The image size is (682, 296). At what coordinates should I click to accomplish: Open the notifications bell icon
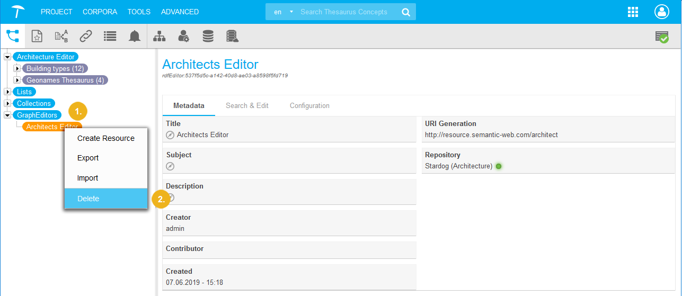pyautogui.click(x=135, y=36)
